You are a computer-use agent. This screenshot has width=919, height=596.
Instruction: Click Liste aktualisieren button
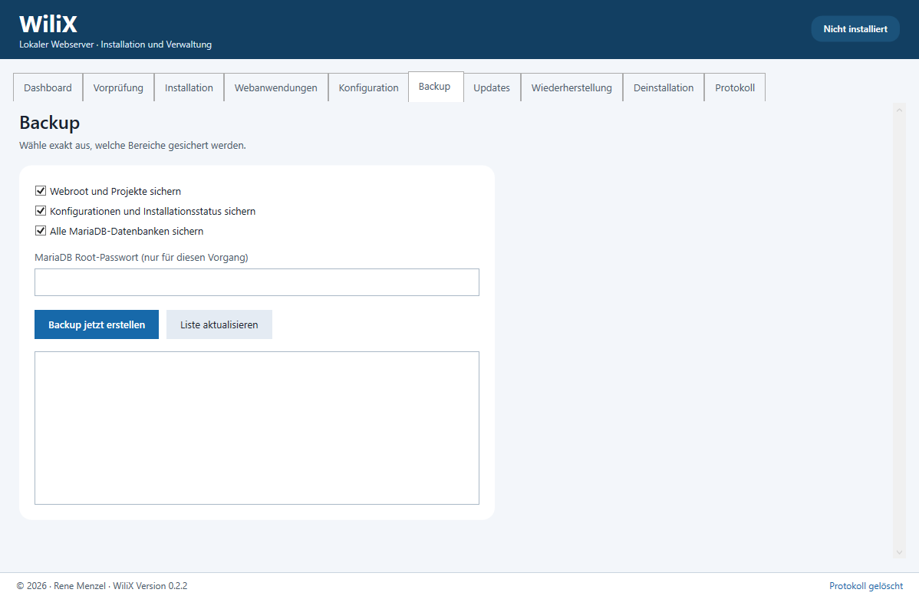[x=219, y=324]
